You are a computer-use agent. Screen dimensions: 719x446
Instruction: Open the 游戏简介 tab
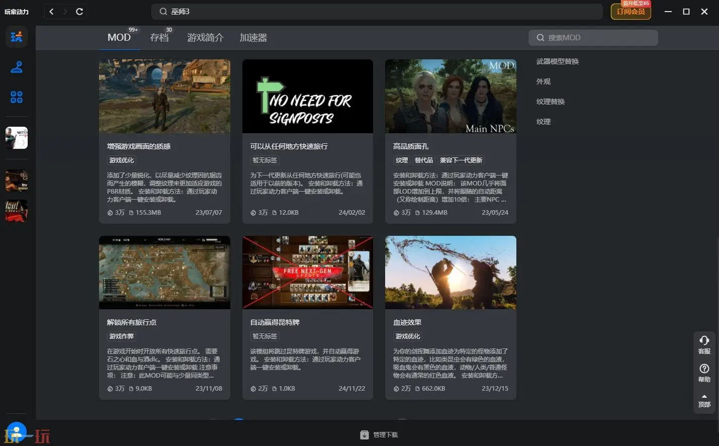coord(205,38)
